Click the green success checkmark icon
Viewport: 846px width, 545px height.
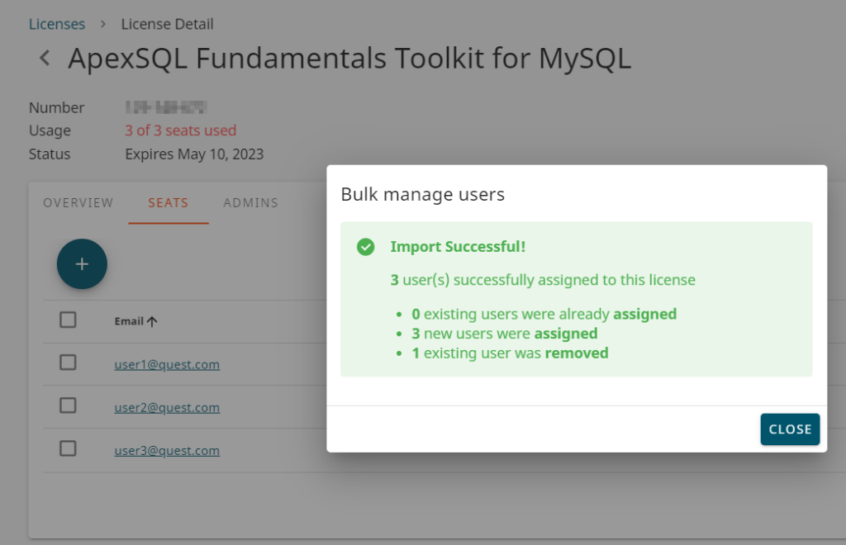(x=365, y=247)
